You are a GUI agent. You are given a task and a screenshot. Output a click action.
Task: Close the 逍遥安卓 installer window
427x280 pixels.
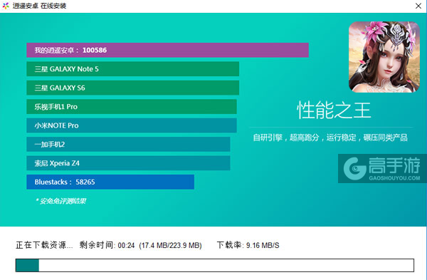418,6
